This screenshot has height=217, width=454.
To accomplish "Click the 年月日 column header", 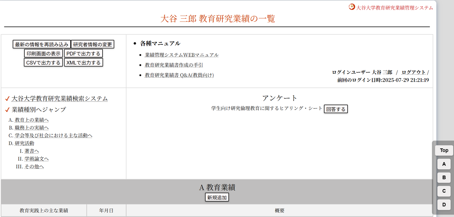I will (106, 211).
